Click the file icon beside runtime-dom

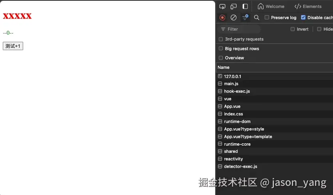click(x=220, y=121)
